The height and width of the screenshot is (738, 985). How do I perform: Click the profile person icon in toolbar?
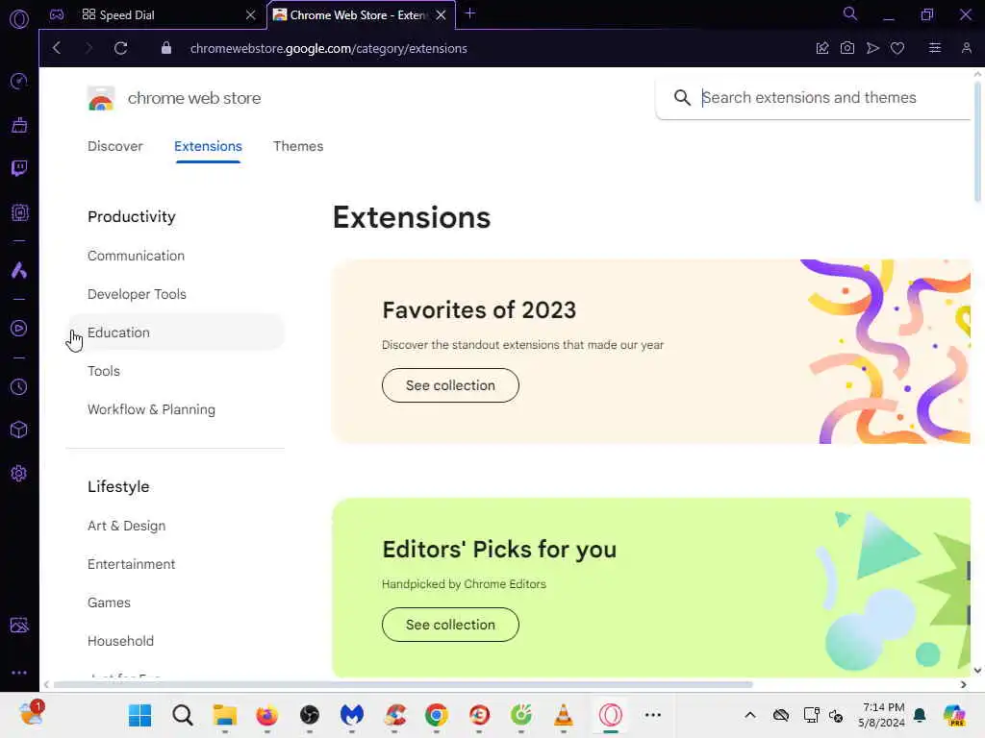point(966,48)
